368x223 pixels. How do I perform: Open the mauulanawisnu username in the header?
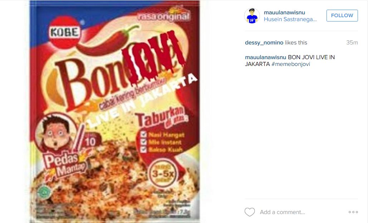(x=284, y=13)
